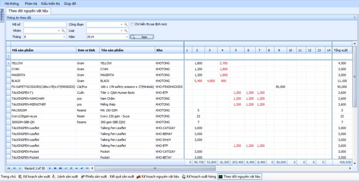Screen dimensions: 359x181
Task: Switch to Kế hoạch xuất hàng tab
Action: tap(199, 176)
